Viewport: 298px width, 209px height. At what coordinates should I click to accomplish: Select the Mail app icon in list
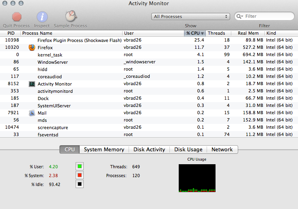tap(32, 113)
